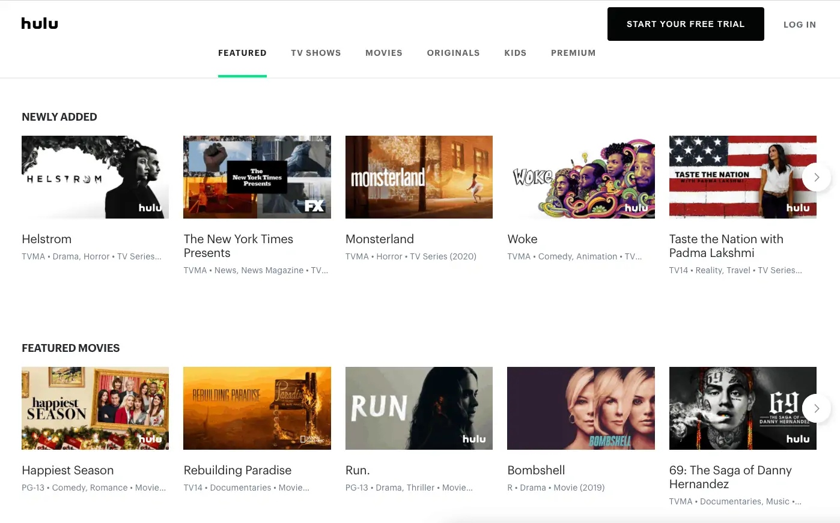
Task: Click the Hulu logo in the header
Action: [40, 23]
